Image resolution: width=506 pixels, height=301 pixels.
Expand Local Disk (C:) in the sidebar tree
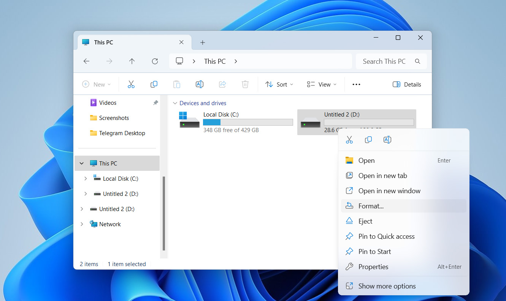(86, 179)
